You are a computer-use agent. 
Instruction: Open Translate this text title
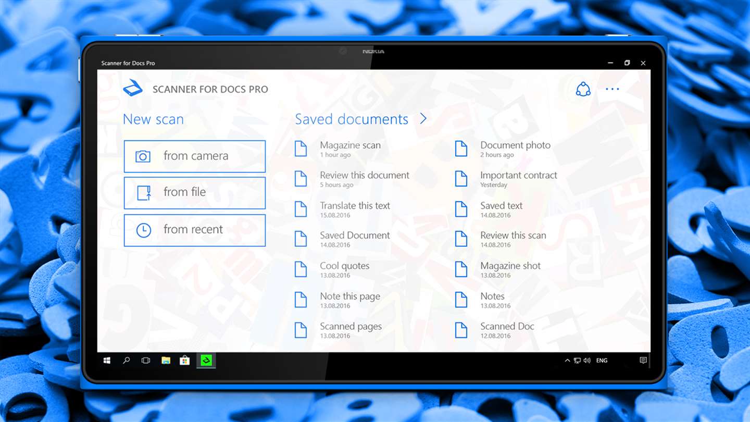click(355, 206)
